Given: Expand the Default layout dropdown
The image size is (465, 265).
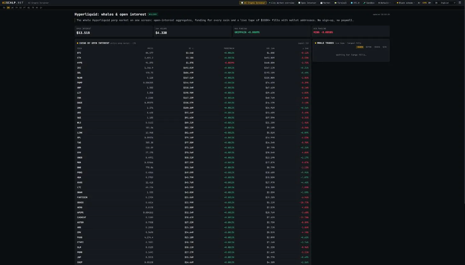Looking at the screenshot, I should coord(384,3).
